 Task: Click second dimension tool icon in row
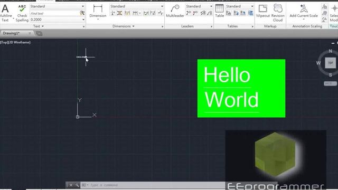[x=120, y=13]
